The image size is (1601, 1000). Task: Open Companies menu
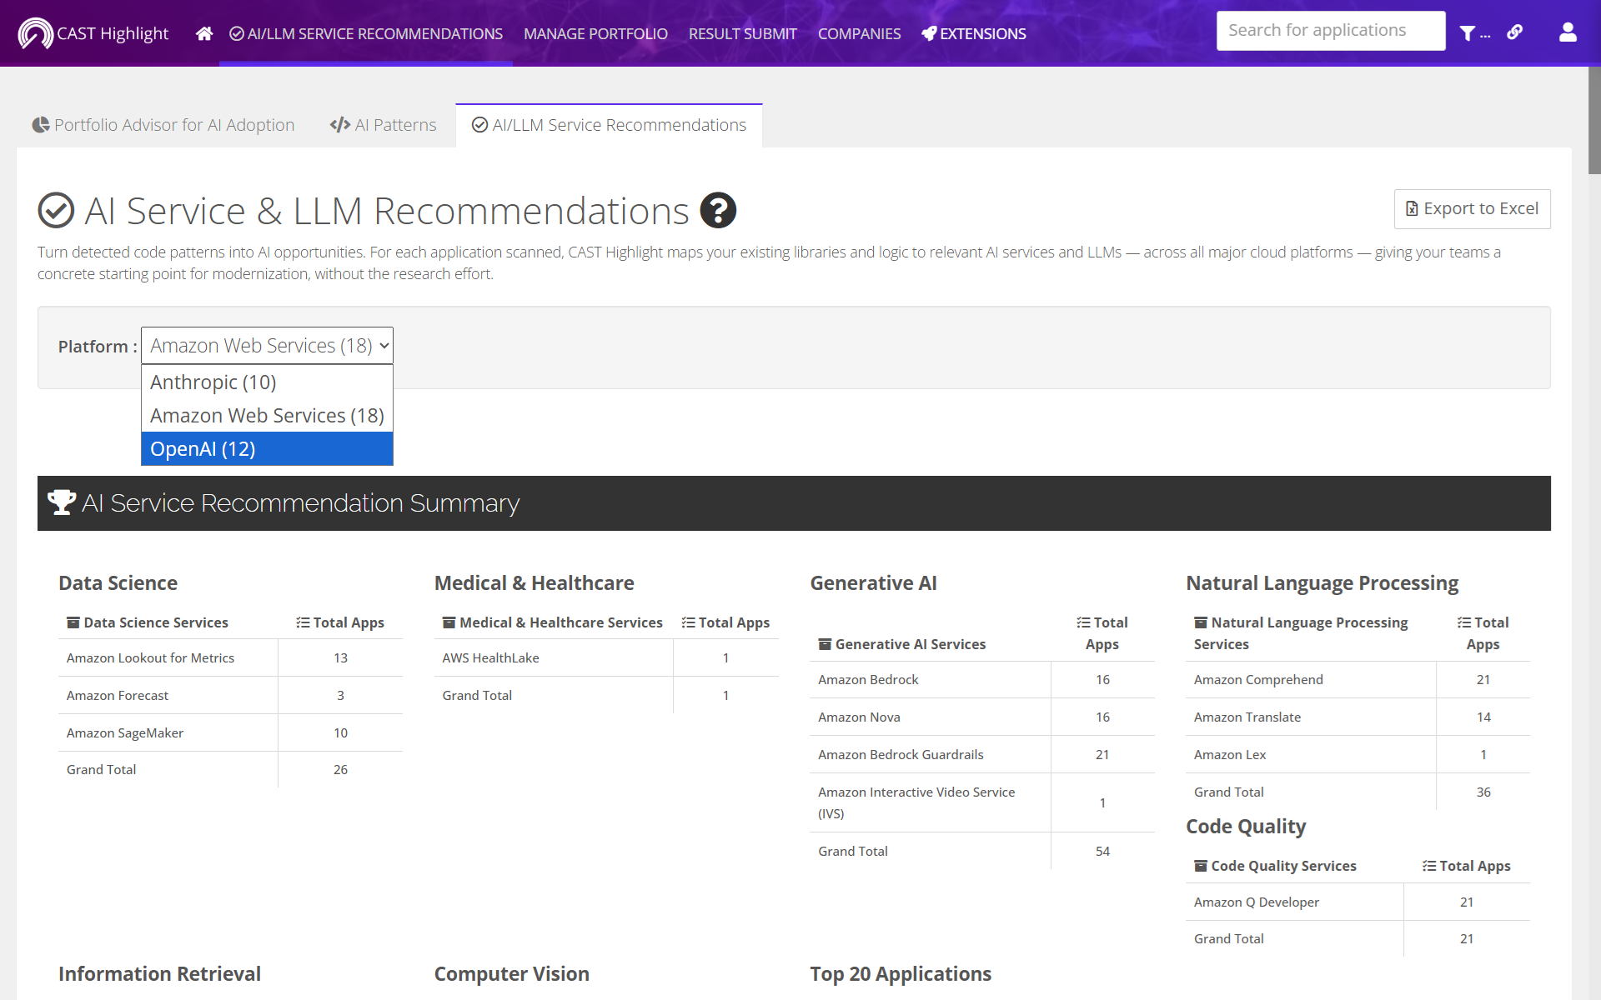[x=859, y=33]
